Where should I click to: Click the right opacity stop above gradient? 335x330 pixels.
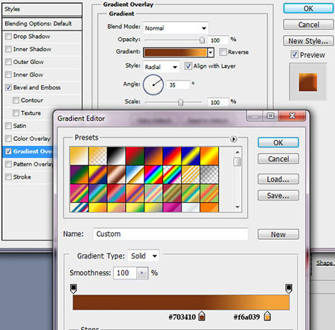click(x=289, y=289)
